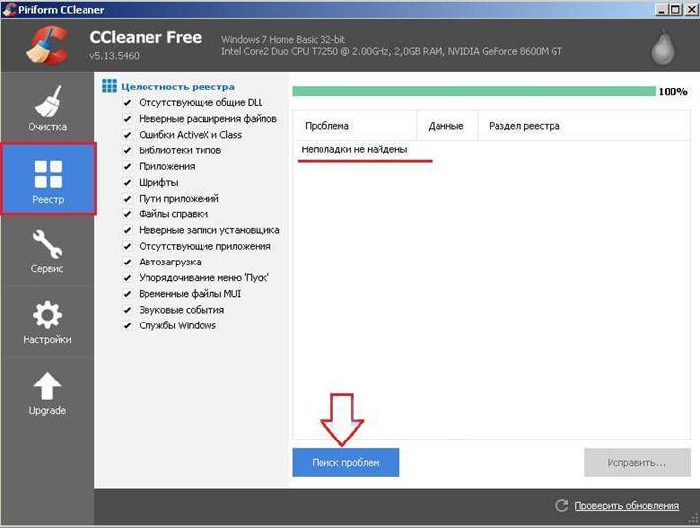
Task: Sort by Раздел реестра column header
Action: point(584,126)
